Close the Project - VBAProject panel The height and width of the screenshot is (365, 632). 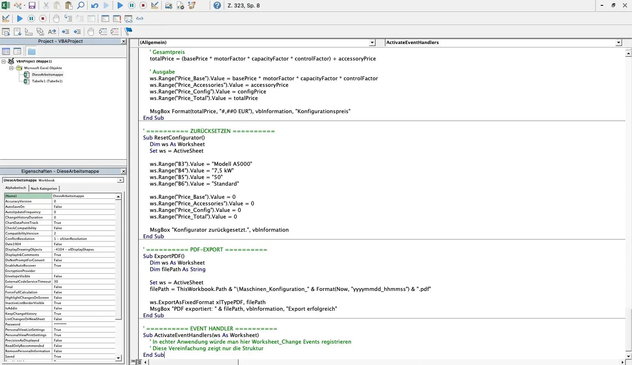point(123,42)
